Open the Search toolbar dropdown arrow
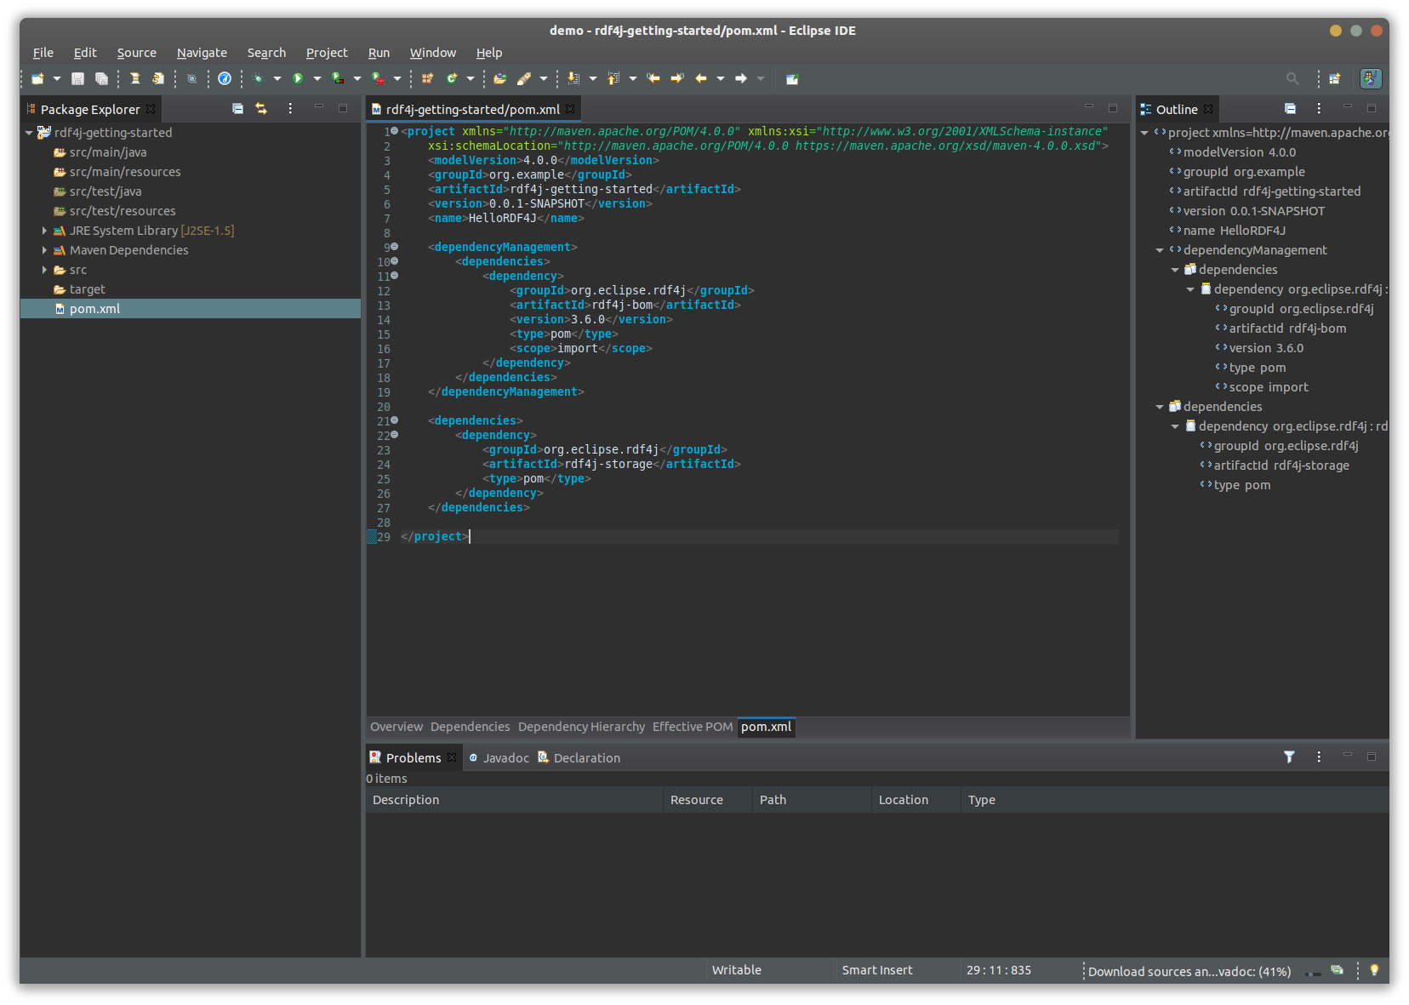Image resolution: width=1409 pixels, height=1005 pixels. 544,78
